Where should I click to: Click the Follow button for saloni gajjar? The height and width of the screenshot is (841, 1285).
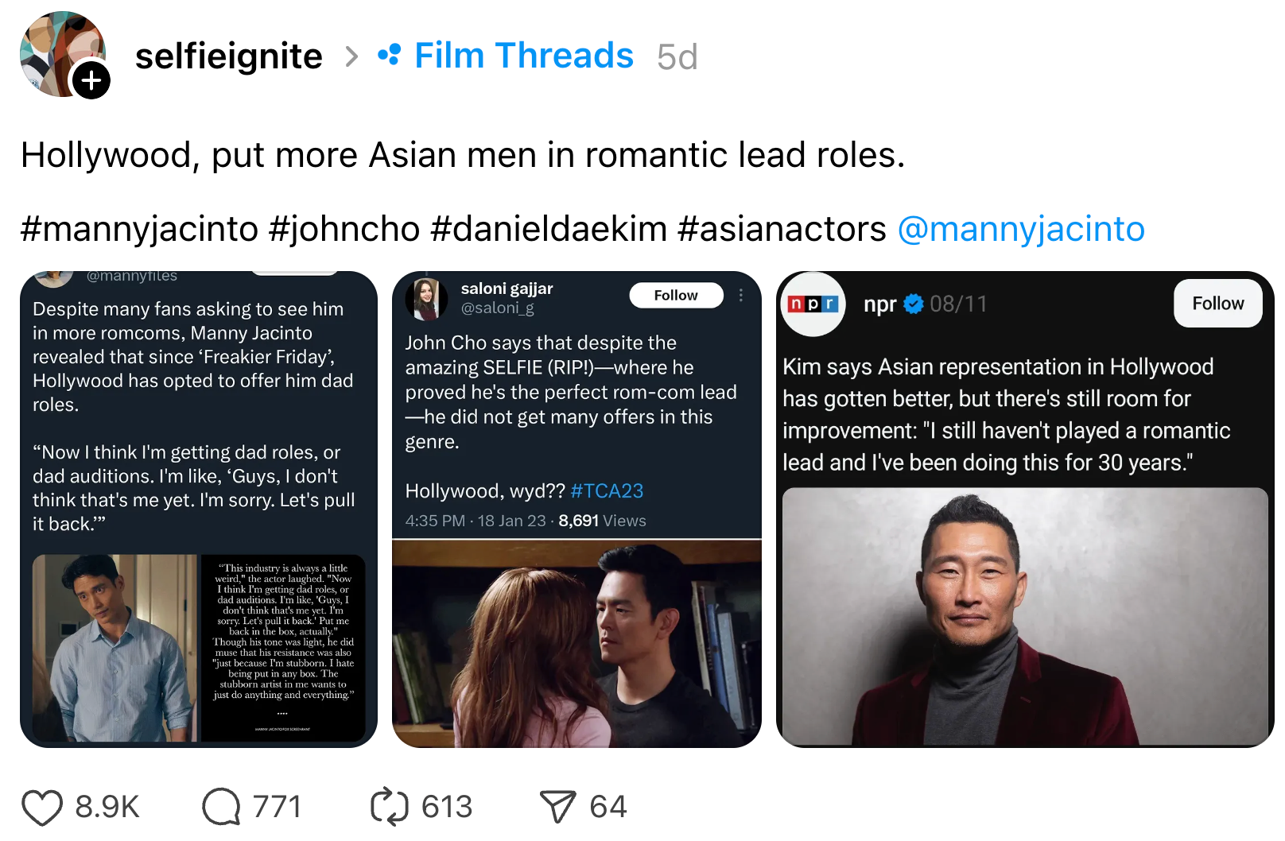pyautogui.click(x=676, y=296)
